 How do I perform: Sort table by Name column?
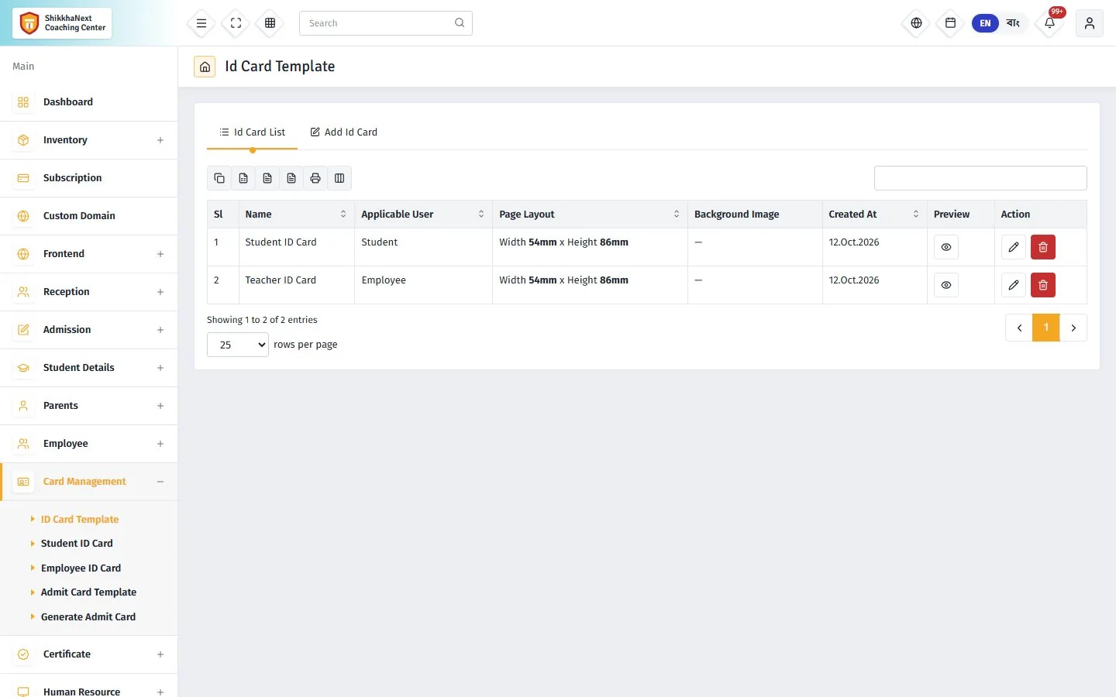coord(297,215)
